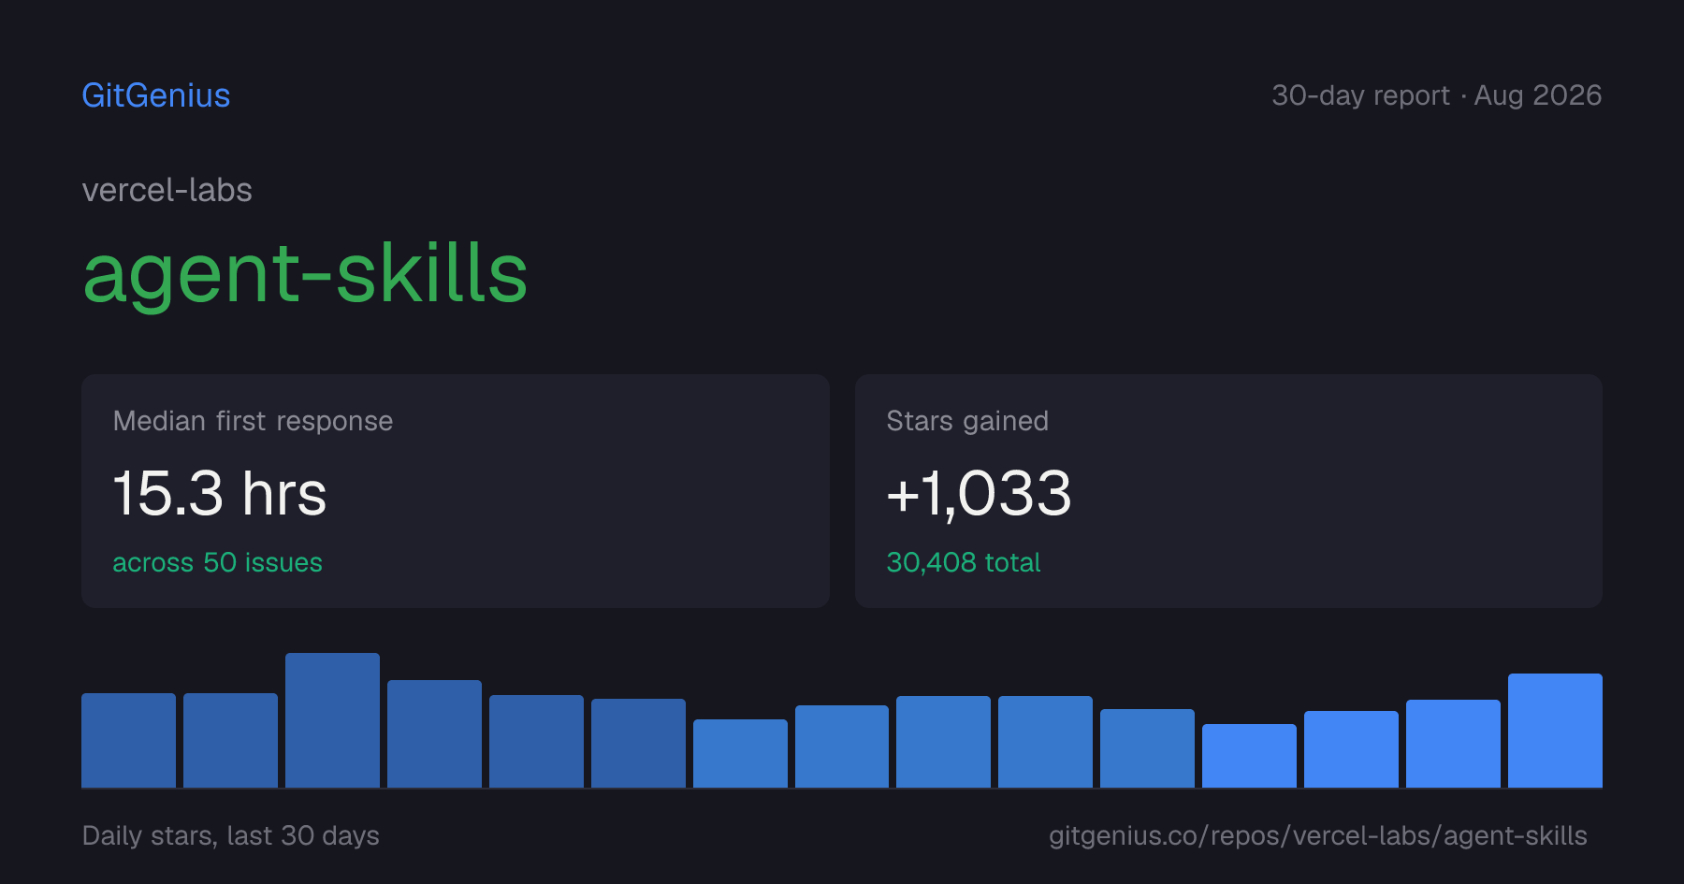
Task: Click the tallest bar in the daily stars chart
Action: pos(332,720)
